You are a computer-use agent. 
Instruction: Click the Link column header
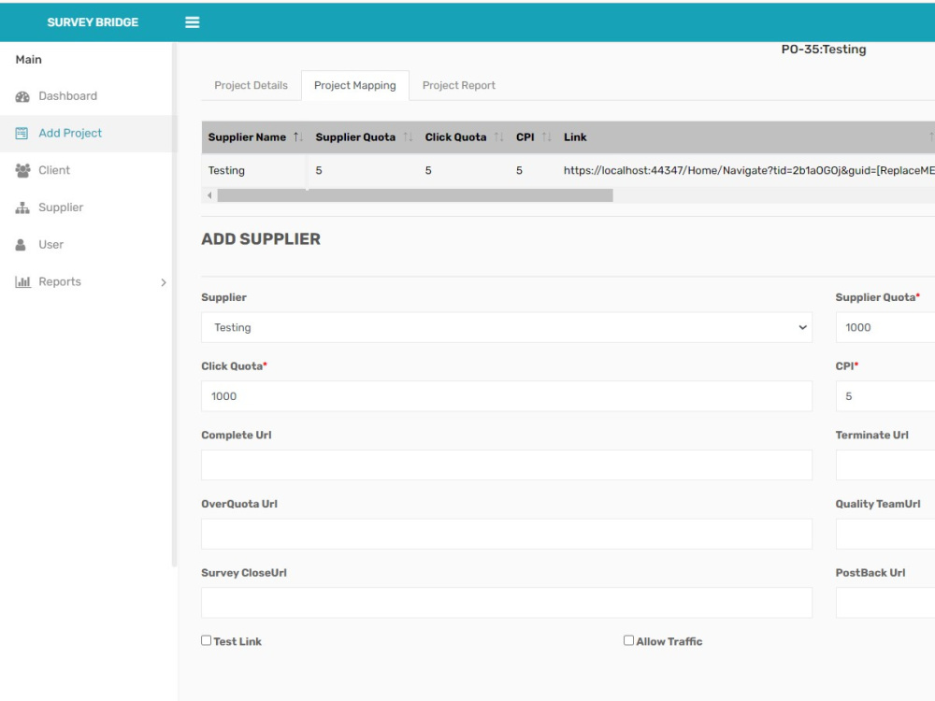[x=575, y=137]
